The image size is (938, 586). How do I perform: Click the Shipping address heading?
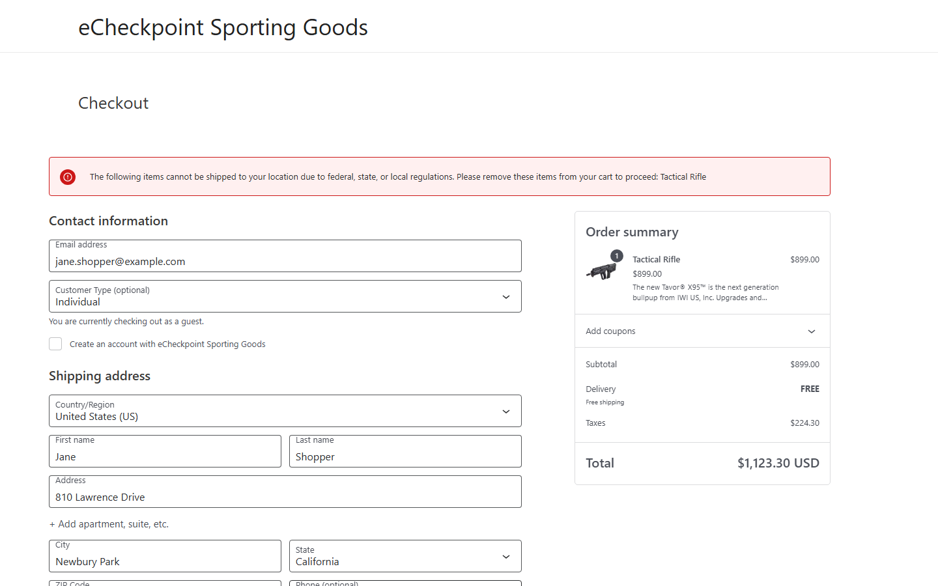click(100, 376)
